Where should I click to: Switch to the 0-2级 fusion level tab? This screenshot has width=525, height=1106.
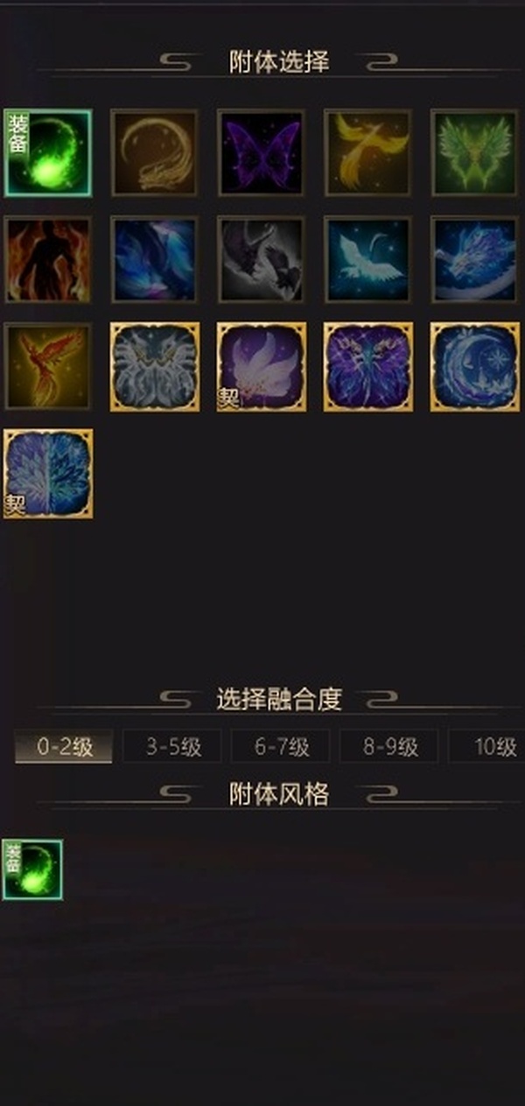pos(64,747)
